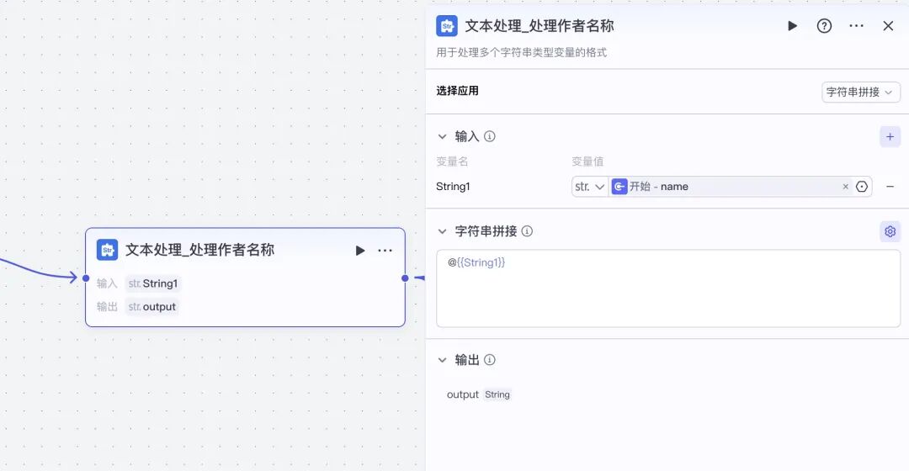
Task: Collapse the 输出 section
Action: click(443, 360)
